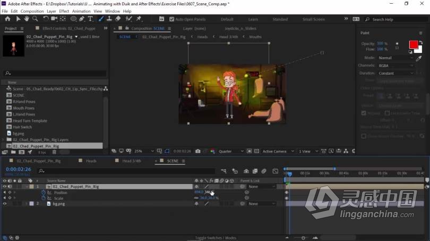Viewport: 430px width, 241px height.
Task: Click the new composition icon in Project panel
Action: pos(22,152)
